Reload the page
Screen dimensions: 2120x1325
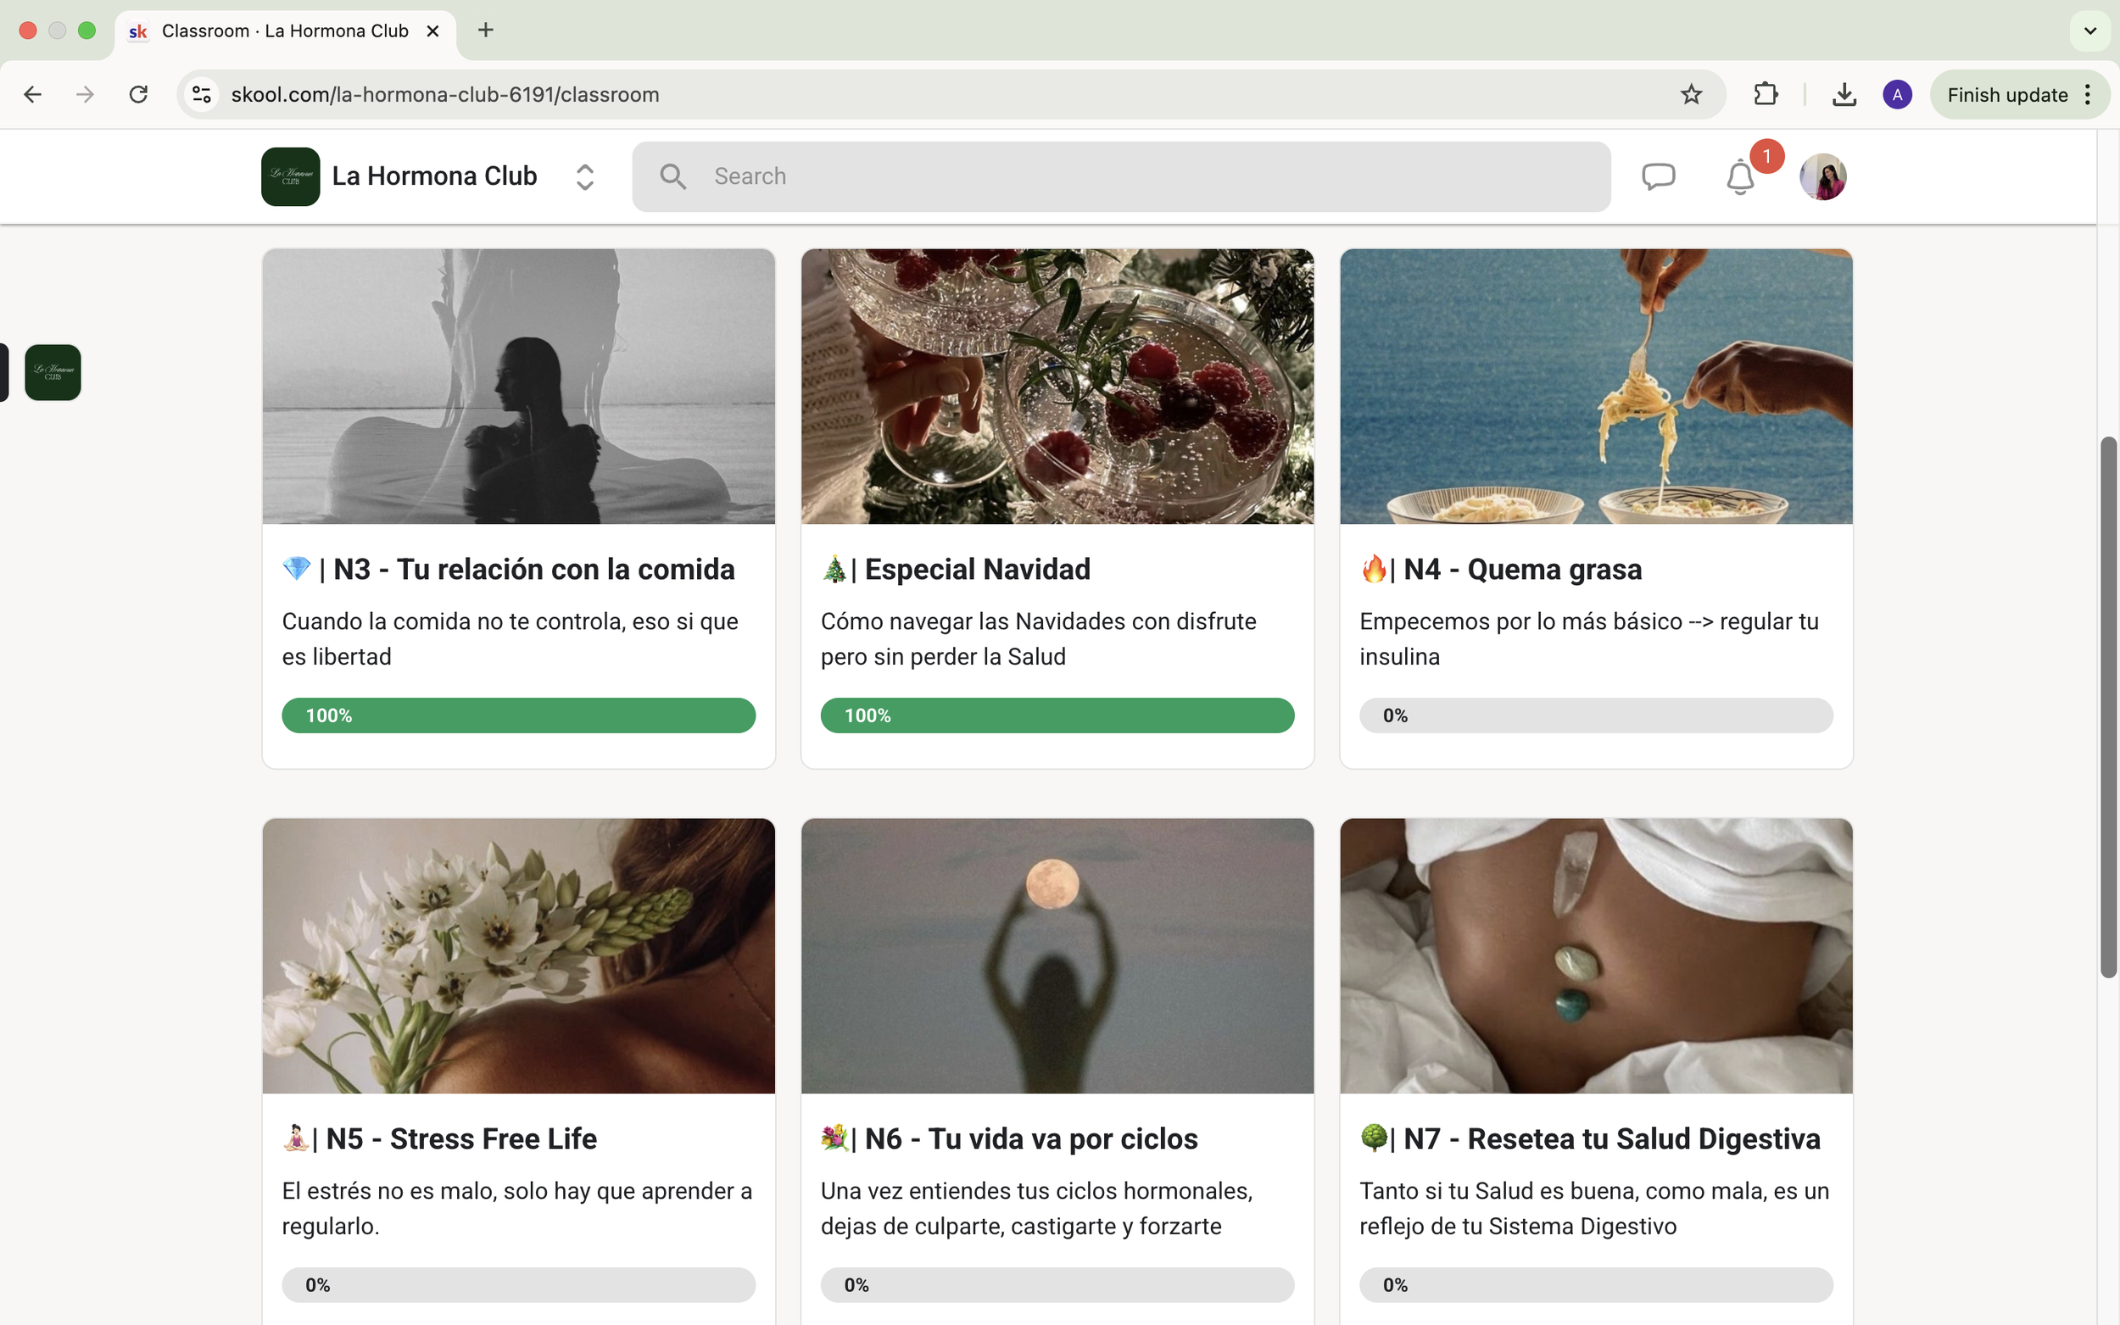coord(138,95)
